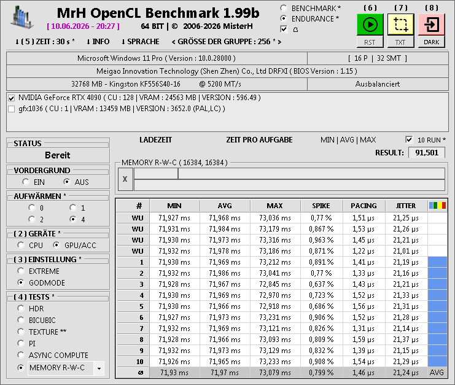Click the 16 P | 32 SMT cell
Image resolution: width=455 pixels, height=385 pixels.
coord(378,58)
